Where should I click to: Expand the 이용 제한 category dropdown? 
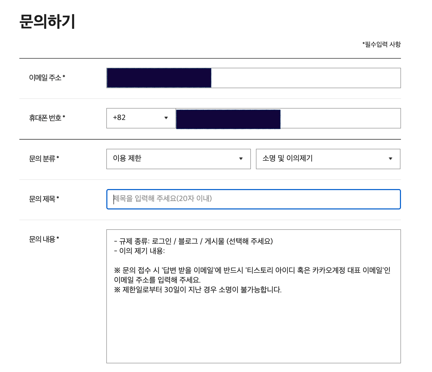click(178, 159)
